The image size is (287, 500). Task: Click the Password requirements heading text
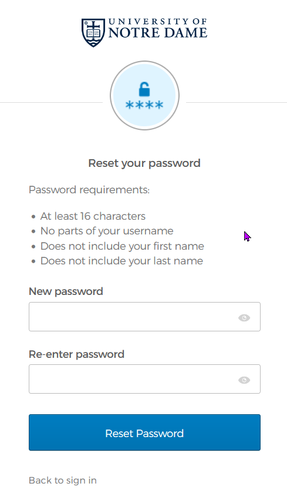coord(89,190)
